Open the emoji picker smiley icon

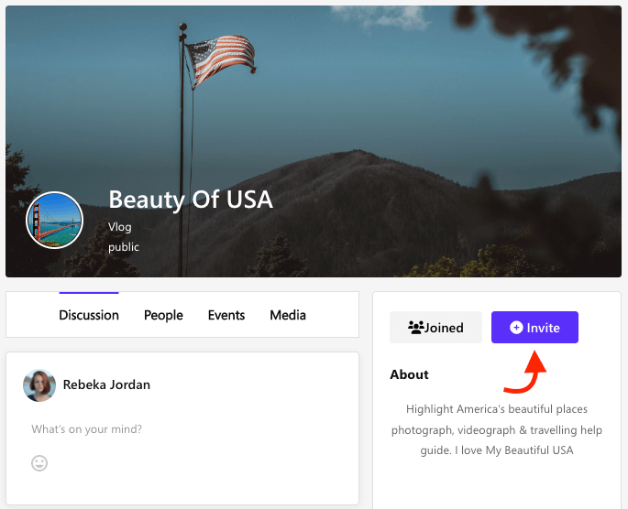pos(39,463)
